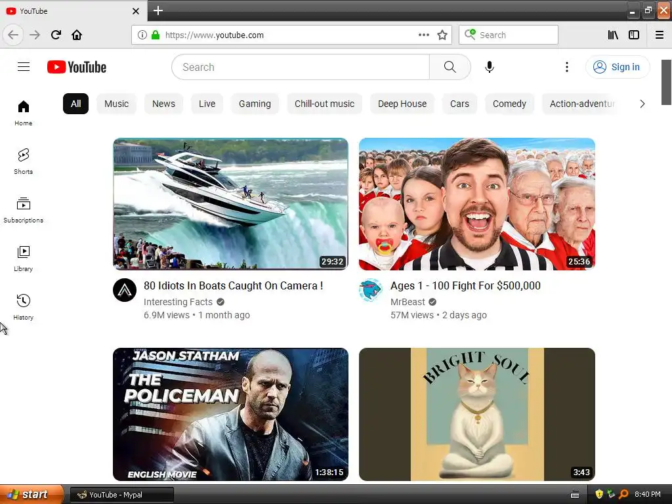
Task: Click the browser Back arrow
Action: click(x=13, y=35)
